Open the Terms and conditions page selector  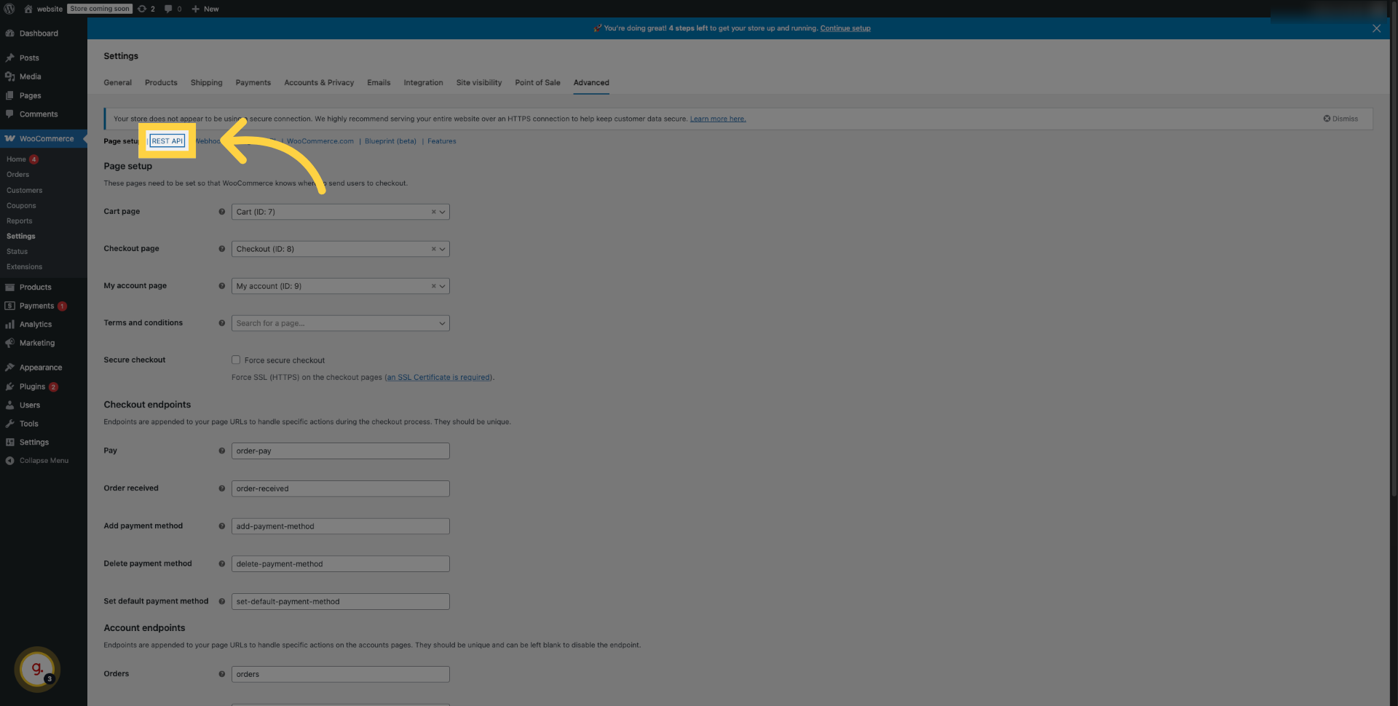[340, 322]
